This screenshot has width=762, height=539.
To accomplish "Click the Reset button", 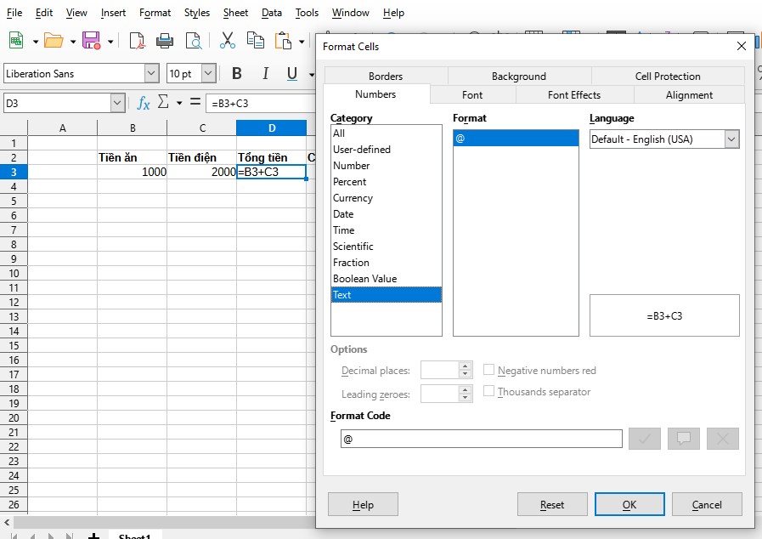I will pyautogui.click(x=552, y=504).
